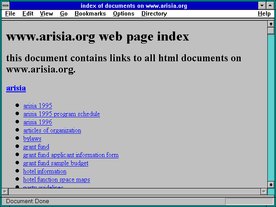276x207 pixels.
Task: Minimize the window with the down-arrow button
Action: click(x=262, y=6)
